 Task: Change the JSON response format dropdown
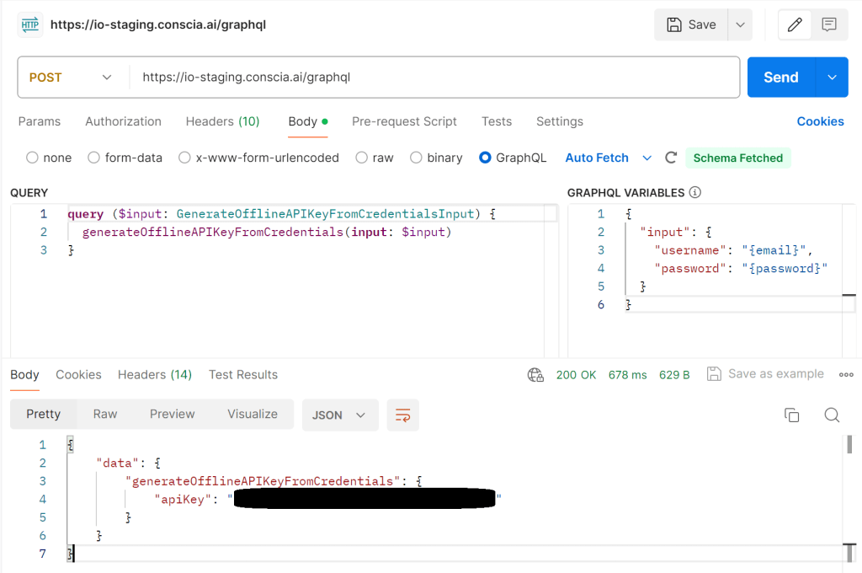click(x=339, y=415)
